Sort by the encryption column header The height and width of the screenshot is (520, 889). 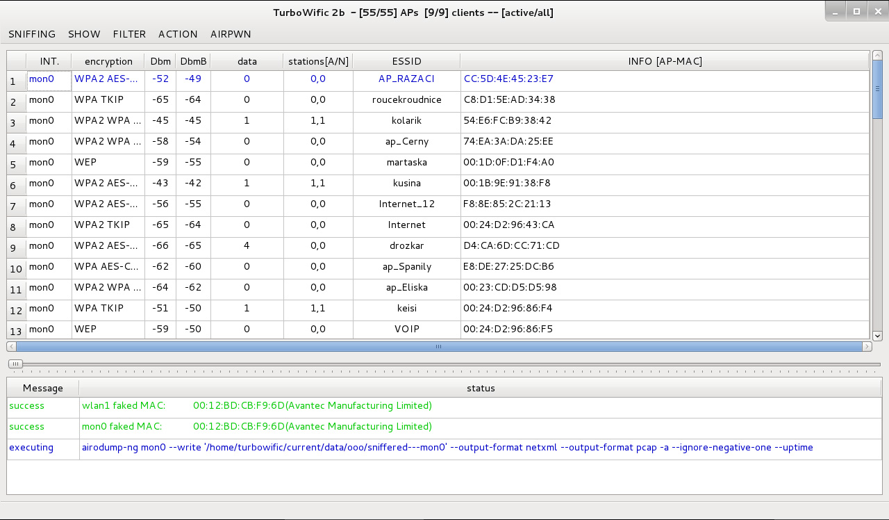[x=108, y=61]
